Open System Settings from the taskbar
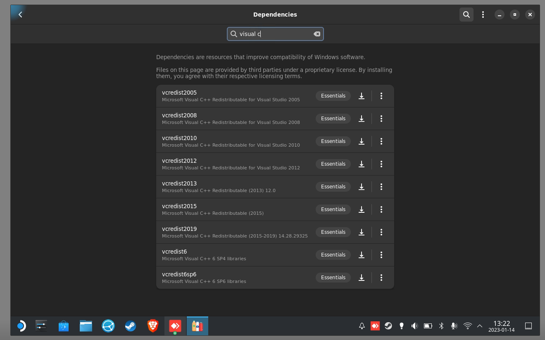 point(41,326)
